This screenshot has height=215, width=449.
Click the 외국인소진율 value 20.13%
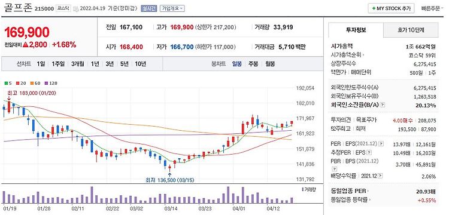point(426,105)
